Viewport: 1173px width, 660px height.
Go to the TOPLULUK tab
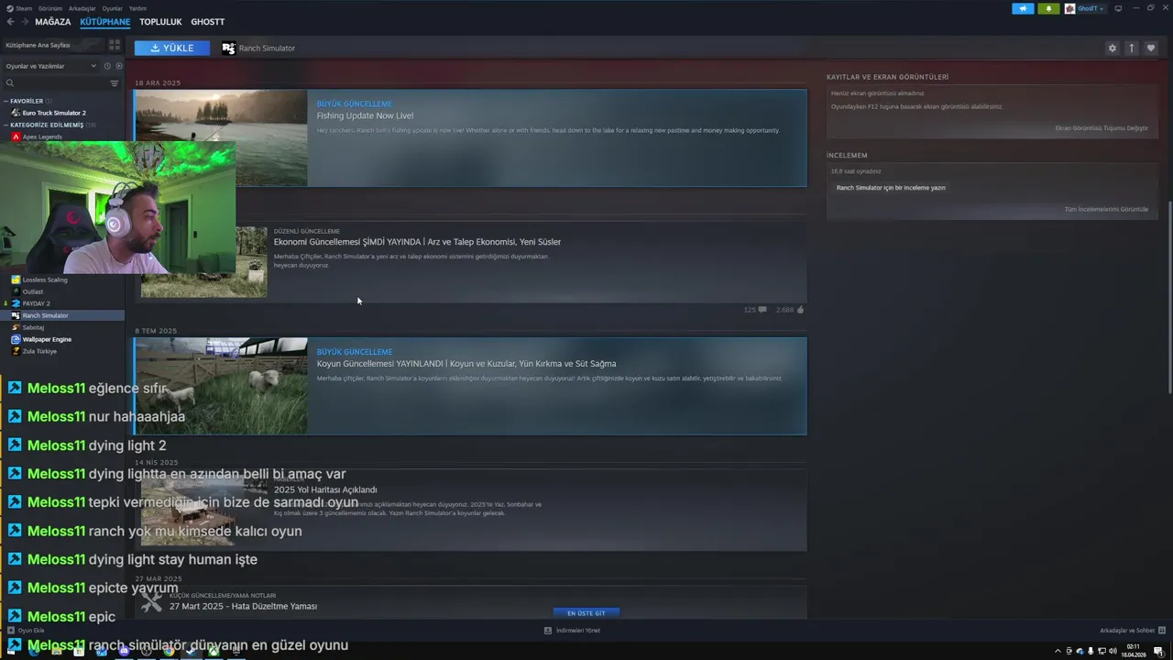coord(160,22)
